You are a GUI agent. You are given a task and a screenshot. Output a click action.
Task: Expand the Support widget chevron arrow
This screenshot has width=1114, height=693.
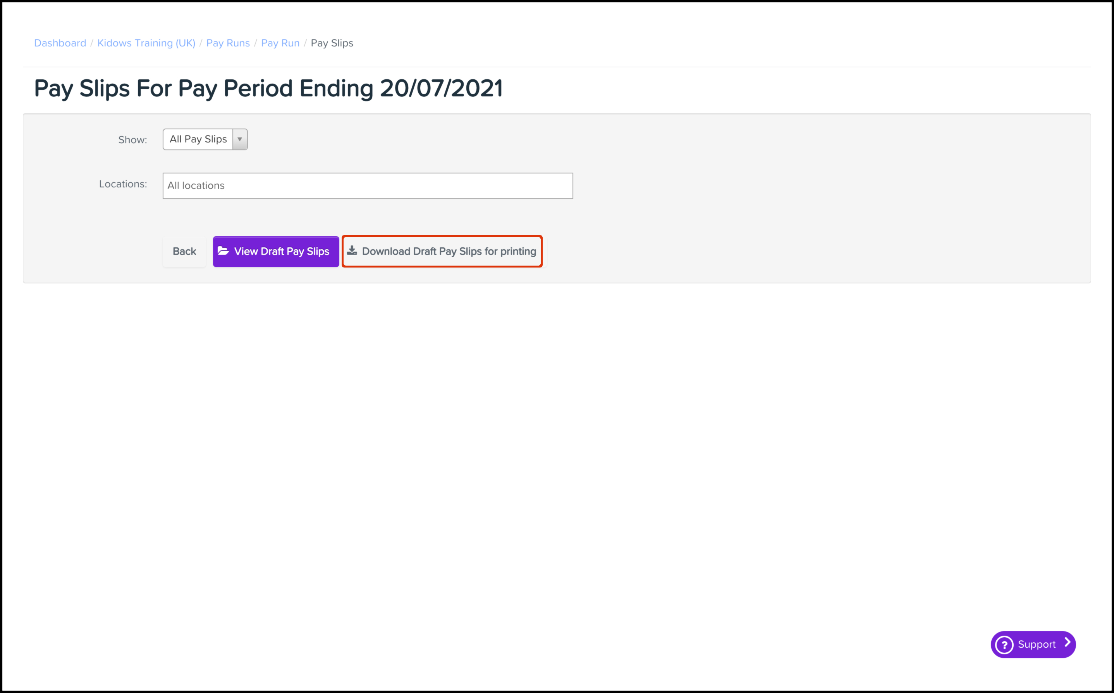point(1067,643)
